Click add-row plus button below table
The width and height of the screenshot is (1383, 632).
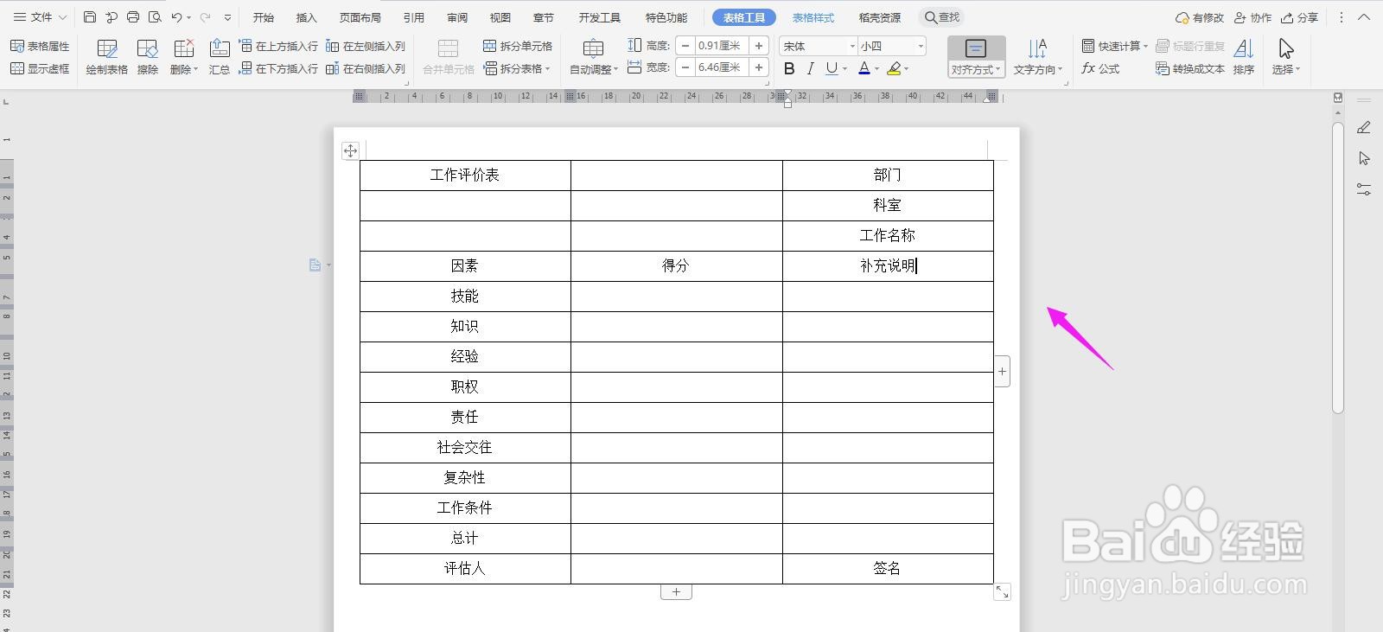[x=676, y=592]
